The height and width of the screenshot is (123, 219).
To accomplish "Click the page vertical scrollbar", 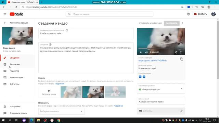I will click(218, 50).
